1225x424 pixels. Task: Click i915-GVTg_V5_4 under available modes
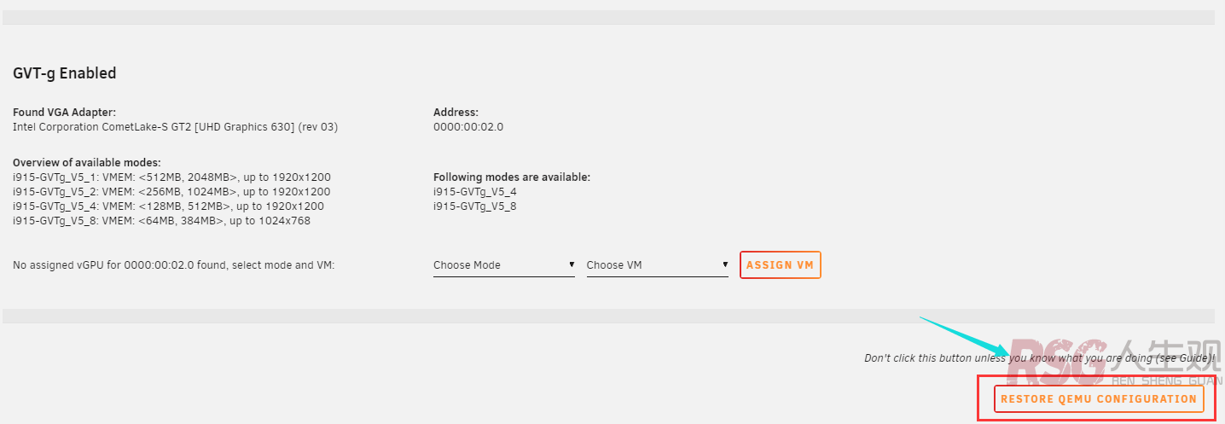click(x=474, y=192)
